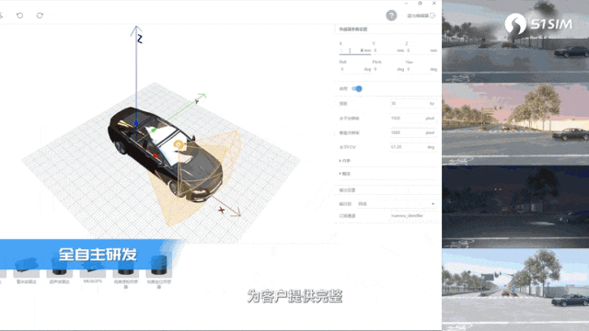
Task: Click the redo arrow icon
Action: click(x=40, y=16)
